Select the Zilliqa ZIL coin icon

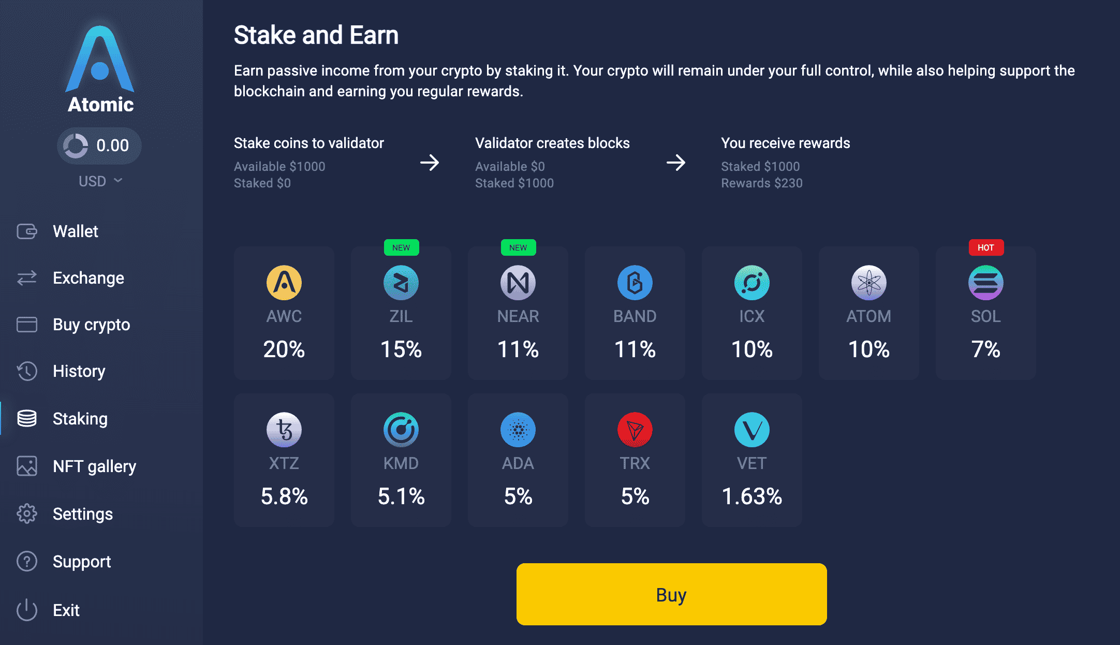pyautogui.click(x=401, y=283)
